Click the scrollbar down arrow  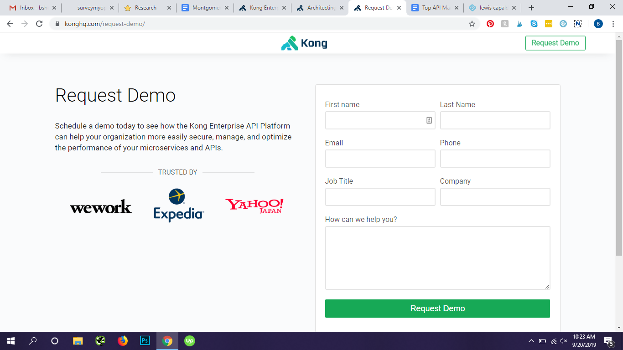(x=619, y=327)
